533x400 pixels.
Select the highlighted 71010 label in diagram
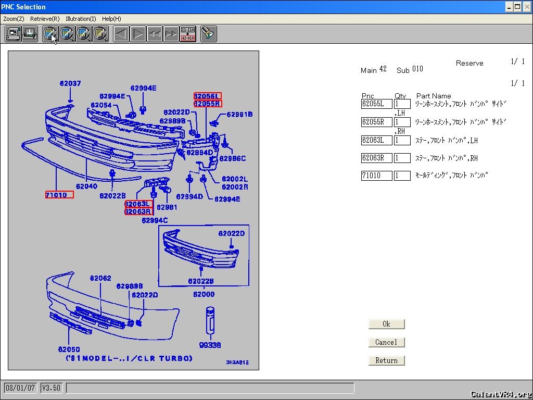coord(59,195)
